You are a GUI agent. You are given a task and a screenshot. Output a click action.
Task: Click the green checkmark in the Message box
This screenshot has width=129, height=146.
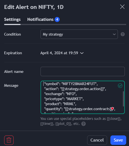pos(120,86)
